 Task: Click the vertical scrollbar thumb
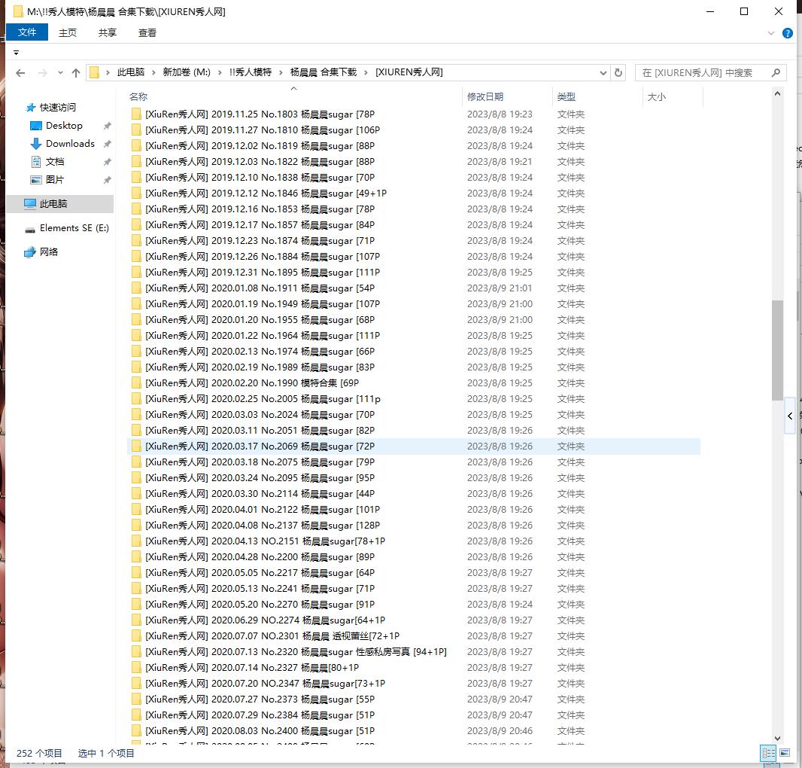coord(777,349)
